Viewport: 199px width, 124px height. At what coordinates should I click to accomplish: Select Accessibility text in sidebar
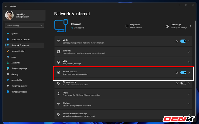click(x=17, y=80)
